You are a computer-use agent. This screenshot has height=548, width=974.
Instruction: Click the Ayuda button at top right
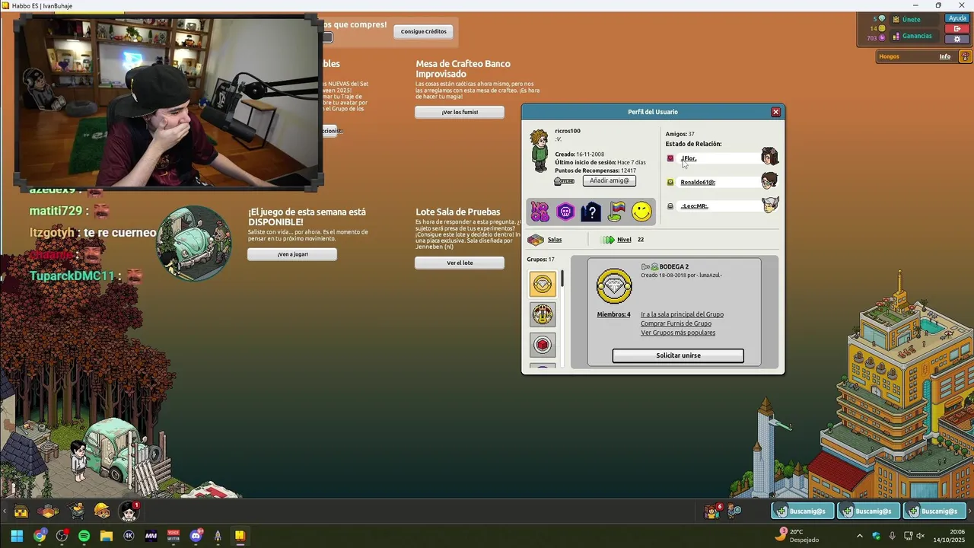(x=958, y=18)
